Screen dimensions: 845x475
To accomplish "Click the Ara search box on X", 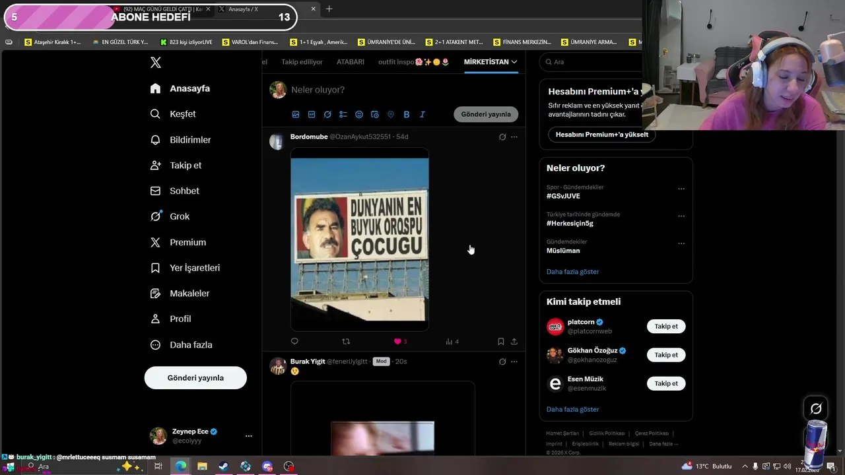I will tap(591, 62).
